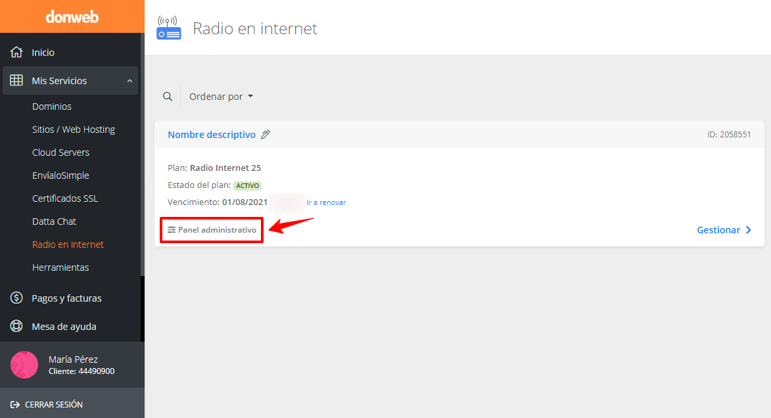This screenshot has width=771, height=418.
Task: Open the Inicio menu item
Action: coord(43,53)
